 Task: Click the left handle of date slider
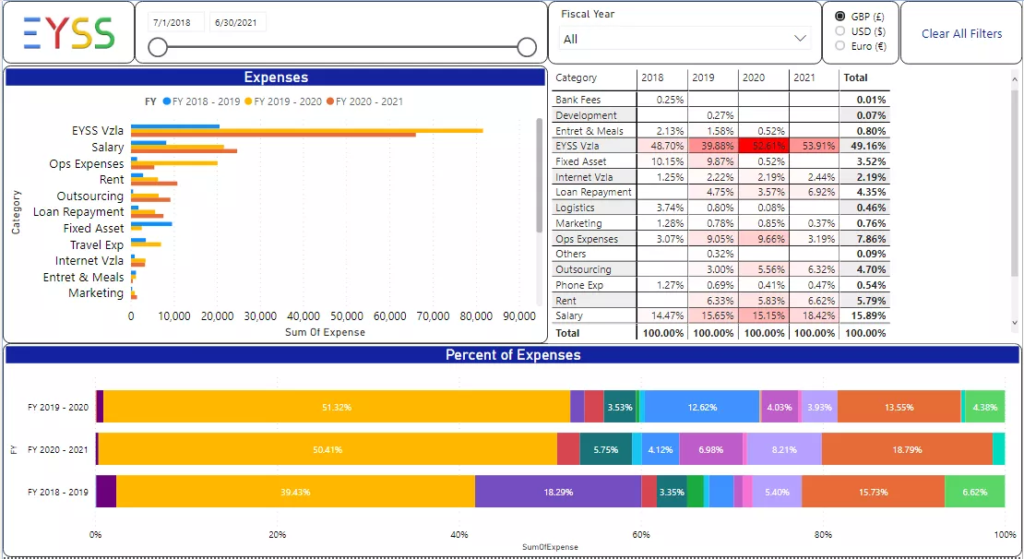158,47
